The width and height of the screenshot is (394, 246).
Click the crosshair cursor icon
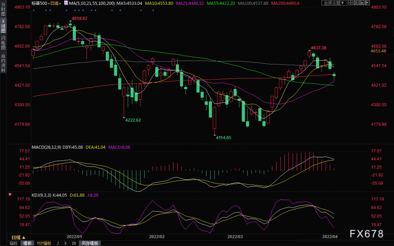[x=351, y=3]
